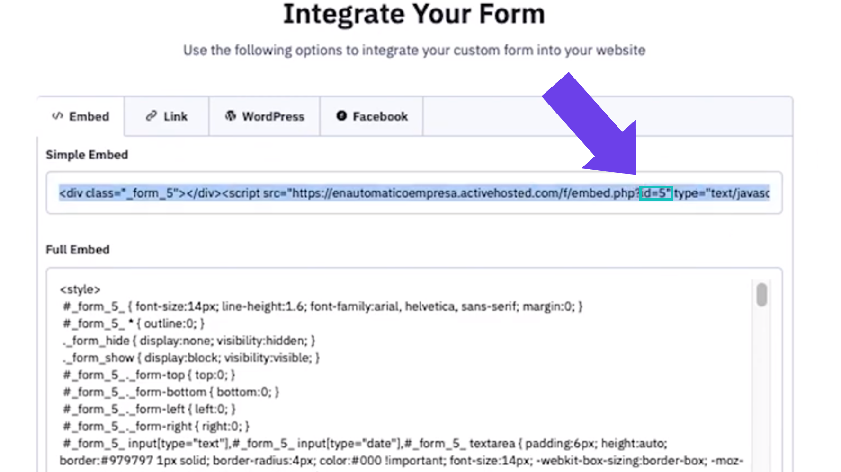Click the highlighted id=5 parameter

(656, 192)
